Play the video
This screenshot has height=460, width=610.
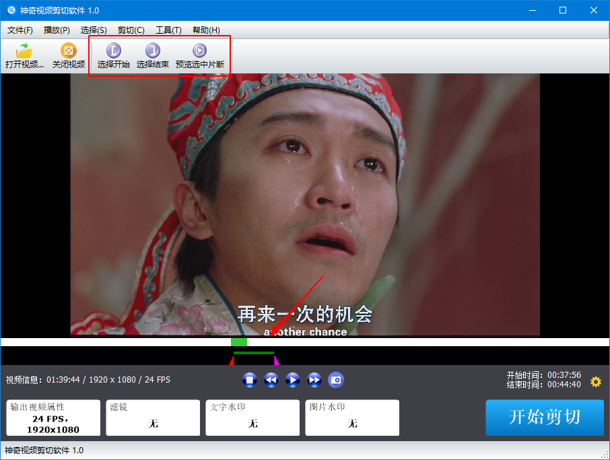293,380
